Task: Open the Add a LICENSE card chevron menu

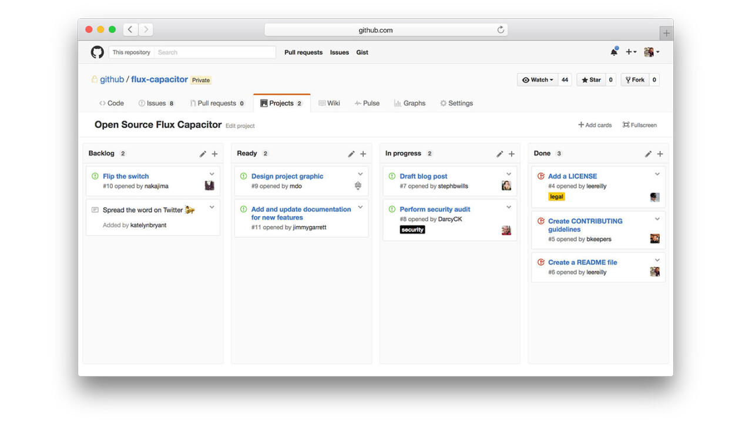Action: pos(657,174)
